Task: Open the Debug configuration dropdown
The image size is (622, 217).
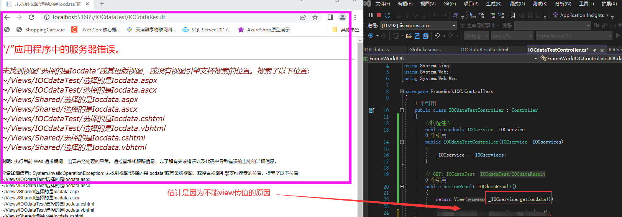Action: pyautogui.click(x=476, y=36)
